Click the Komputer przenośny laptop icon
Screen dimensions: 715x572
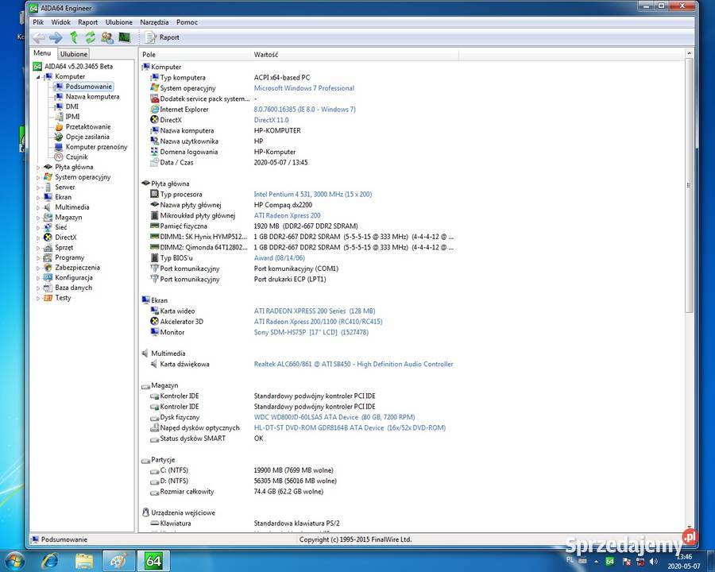pos(58,147)
